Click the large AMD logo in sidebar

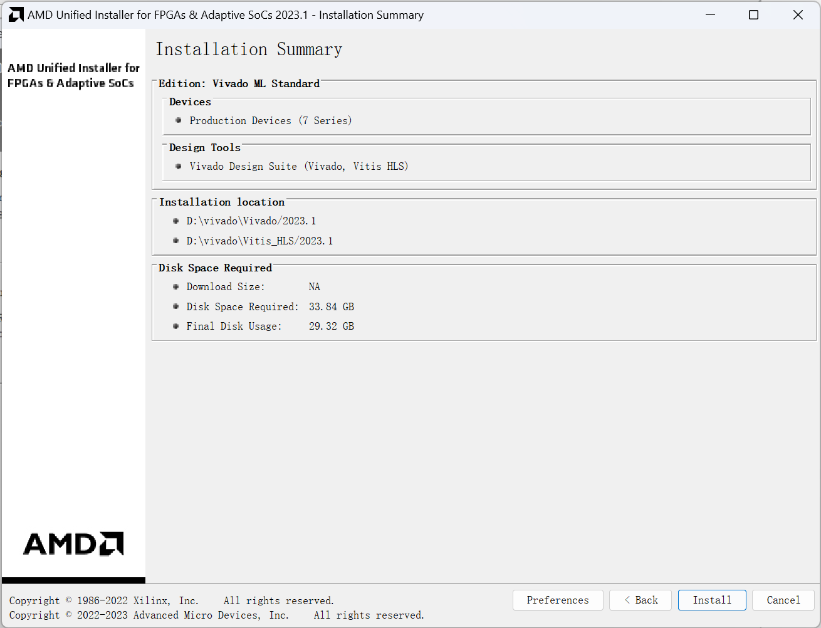pos(73,543)
